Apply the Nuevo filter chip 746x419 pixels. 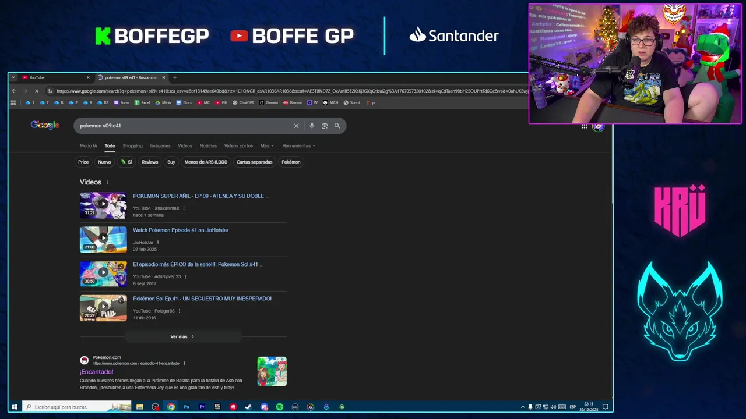pos(104,162)
